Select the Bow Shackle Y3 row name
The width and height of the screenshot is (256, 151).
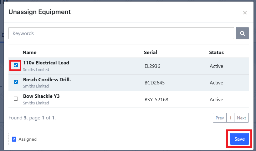(x=41, y=96)
